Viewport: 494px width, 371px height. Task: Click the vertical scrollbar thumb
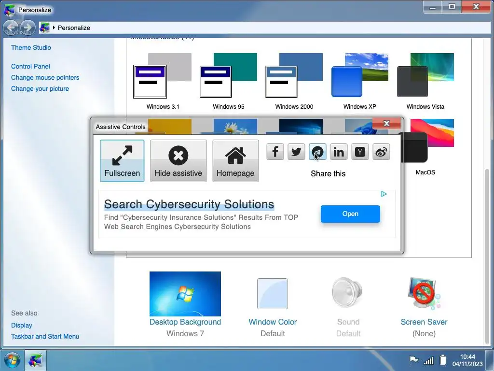(487, 257)
